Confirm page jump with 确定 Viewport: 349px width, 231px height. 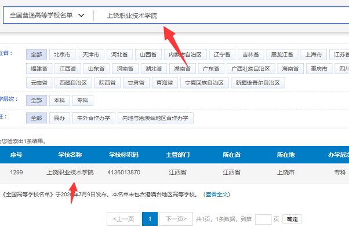(x=292, y=219)
